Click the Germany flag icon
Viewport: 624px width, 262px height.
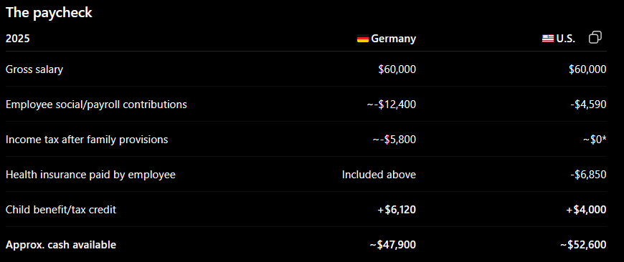pyautogui.click(x=363, y=39)
